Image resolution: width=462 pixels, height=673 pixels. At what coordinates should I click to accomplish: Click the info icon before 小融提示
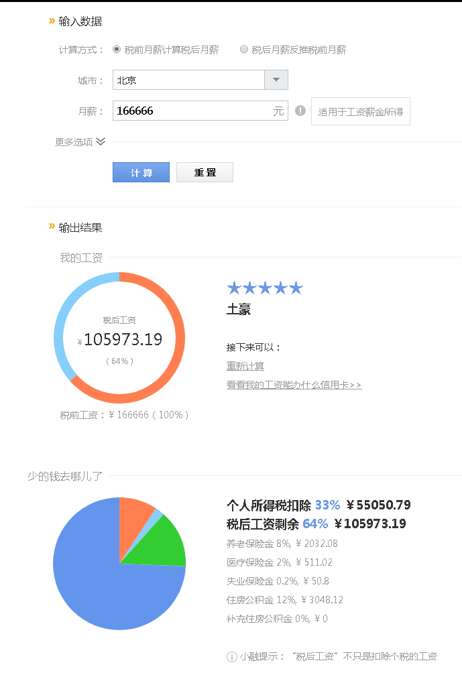click(232, 656)
